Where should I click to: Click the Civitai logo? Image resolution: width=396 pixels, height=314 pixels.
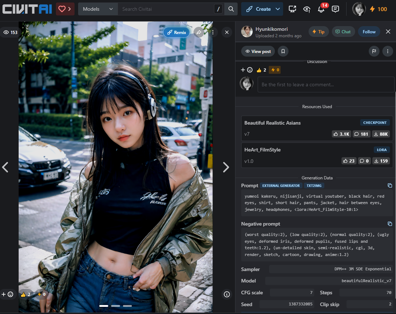[x=27, y=9]
